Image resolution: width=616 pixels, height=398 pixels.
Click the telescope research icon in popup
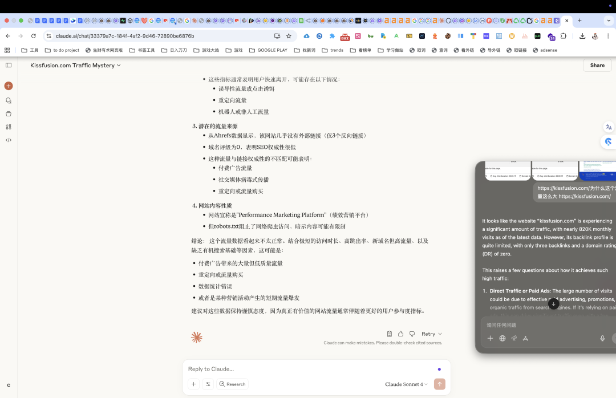[514, 338]
